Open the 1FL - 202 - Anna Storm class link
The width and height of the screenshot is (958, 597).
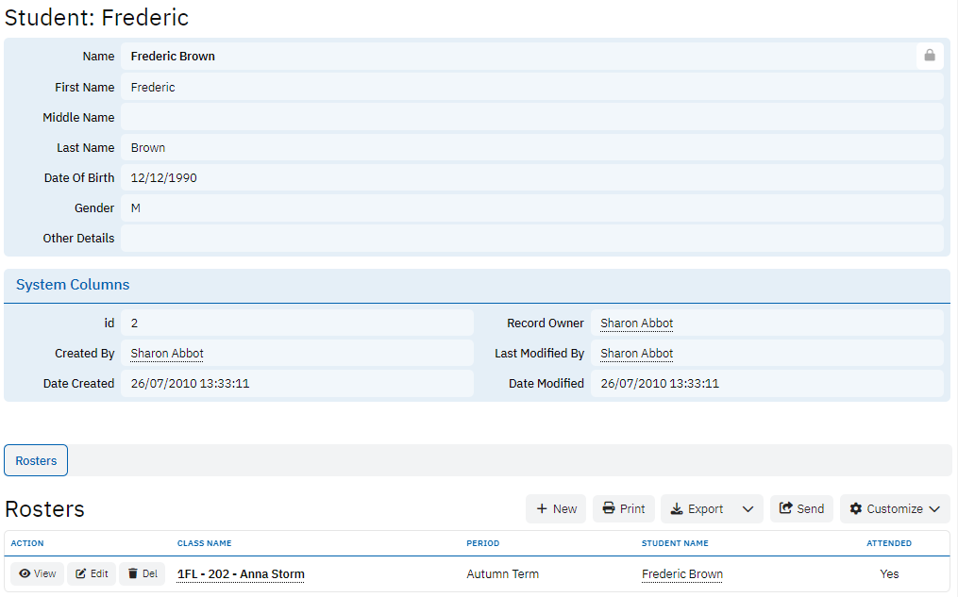pos(241,573)
